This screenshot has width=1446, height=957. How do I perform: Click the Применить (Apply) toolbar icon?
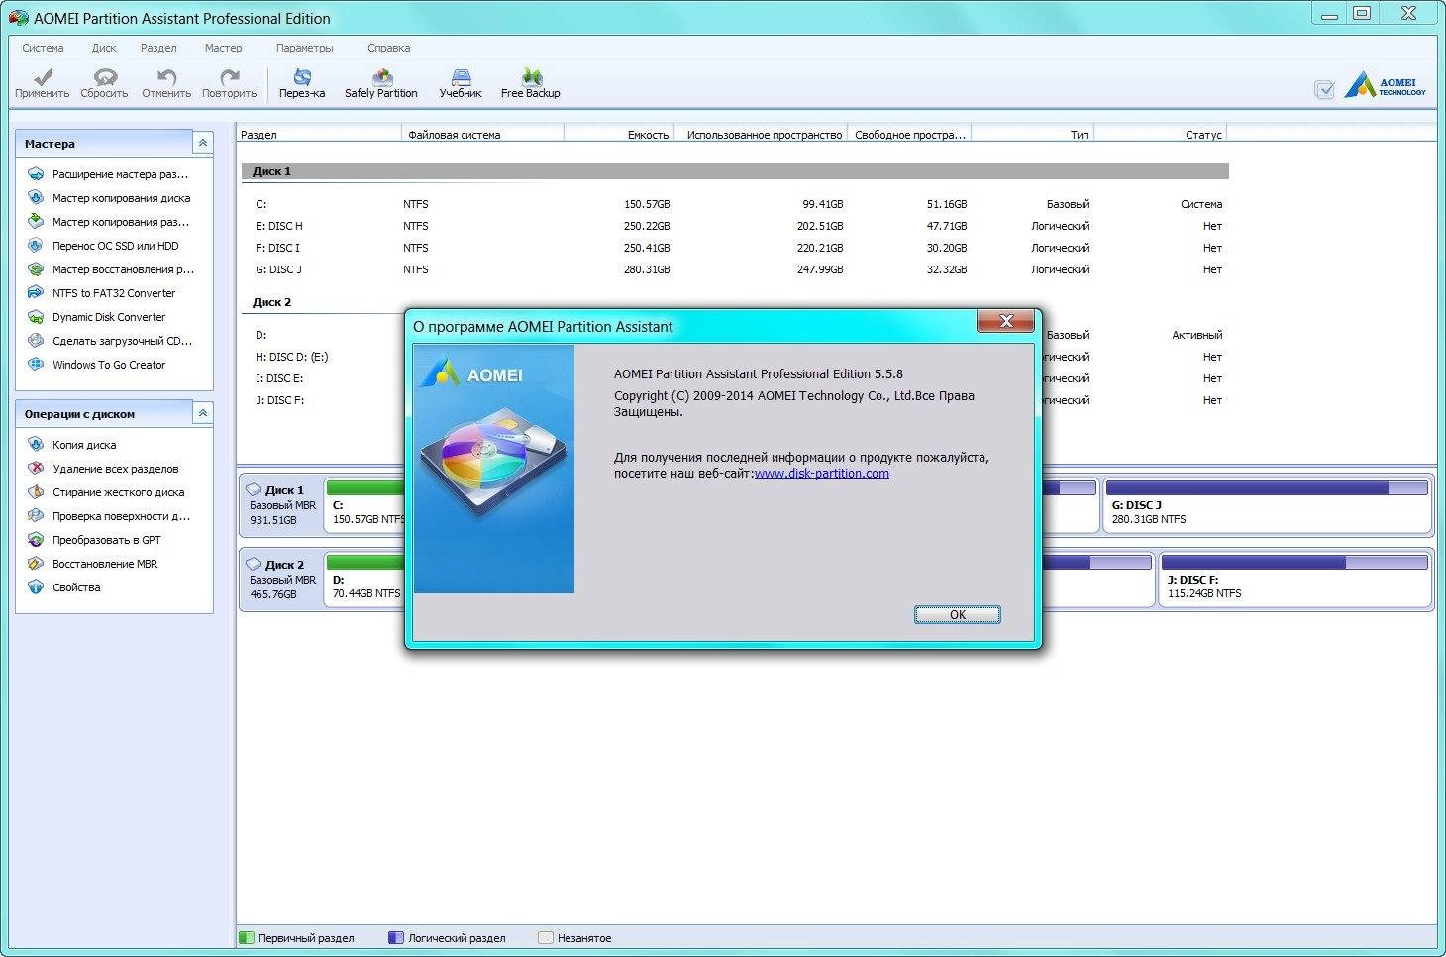(42, 83)
